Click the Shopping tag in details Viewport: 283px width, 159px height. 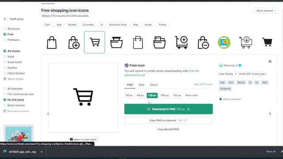(225, 89)
